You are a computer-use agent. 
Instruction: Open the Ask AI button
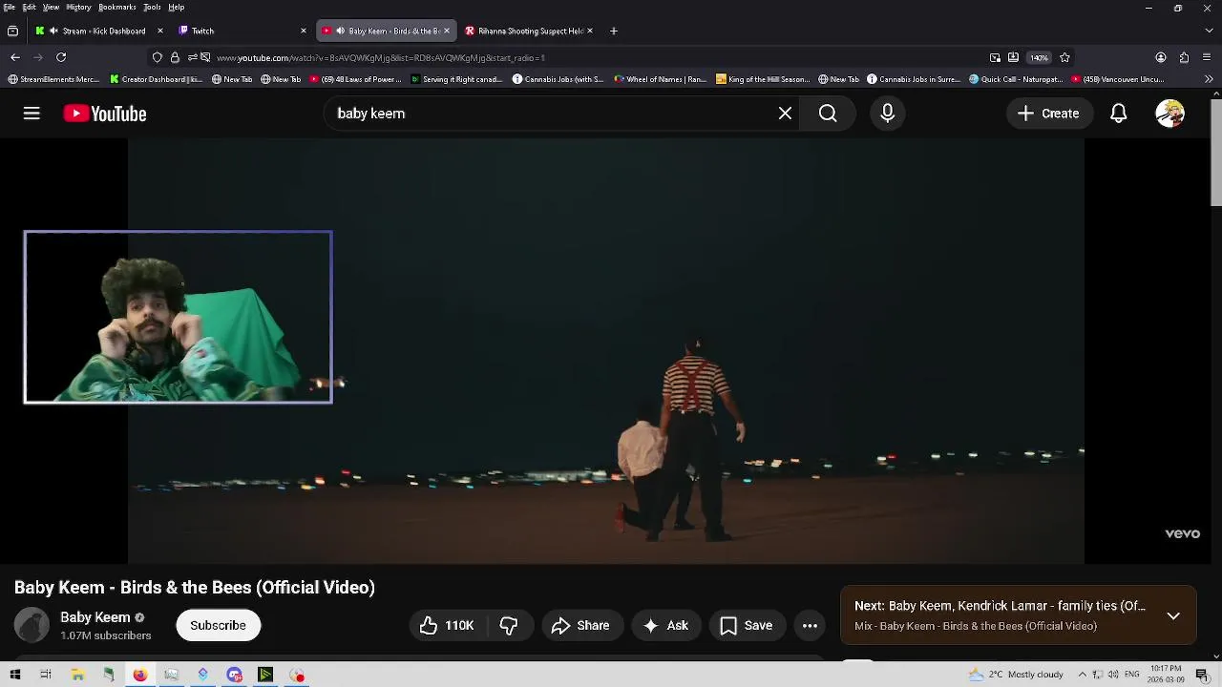pos(666,626)
